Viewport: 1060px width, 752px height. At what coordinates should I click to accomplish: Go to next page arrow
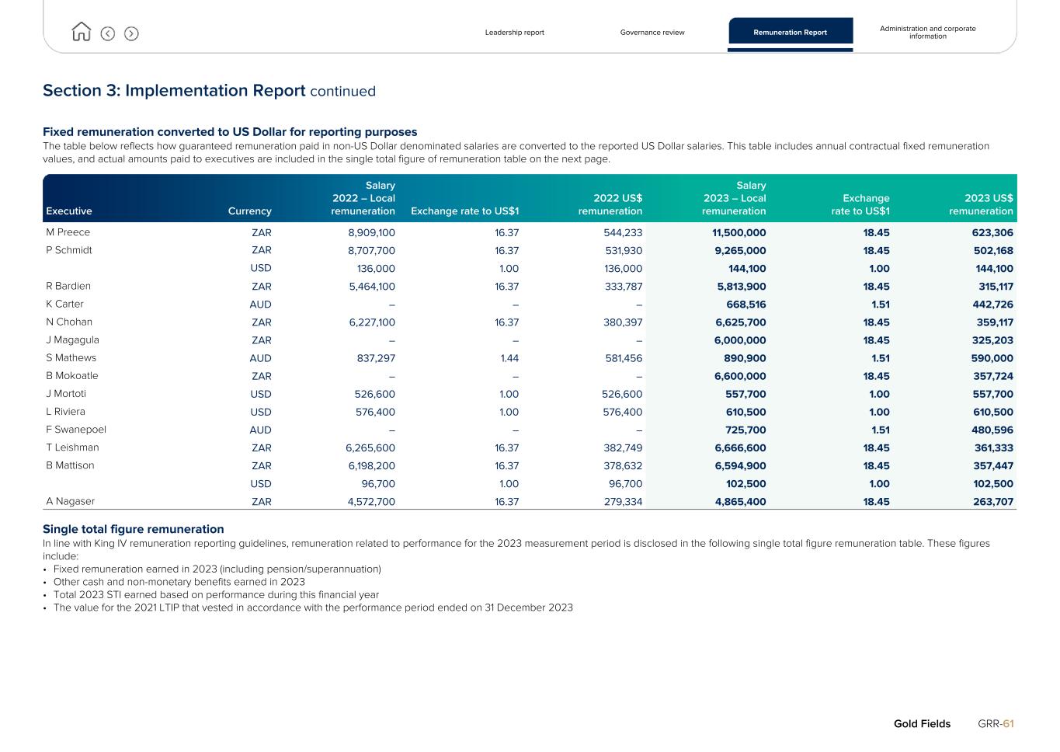pos(131,33)
